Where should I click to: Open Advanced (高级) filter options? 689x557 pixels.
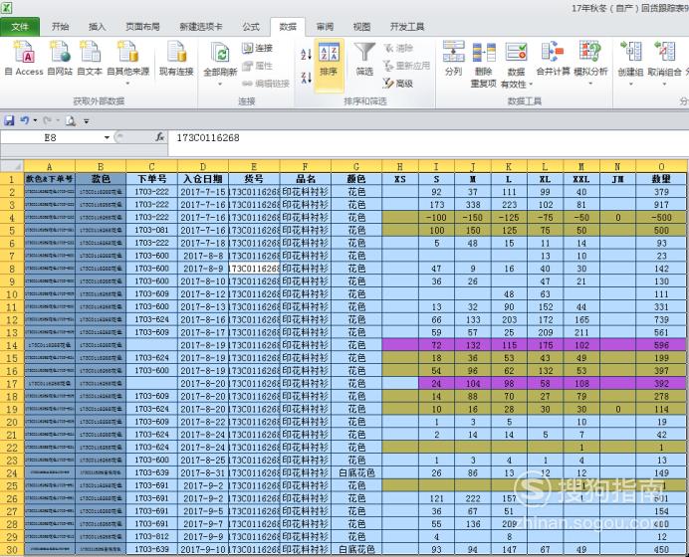click(x=398, y=83)
